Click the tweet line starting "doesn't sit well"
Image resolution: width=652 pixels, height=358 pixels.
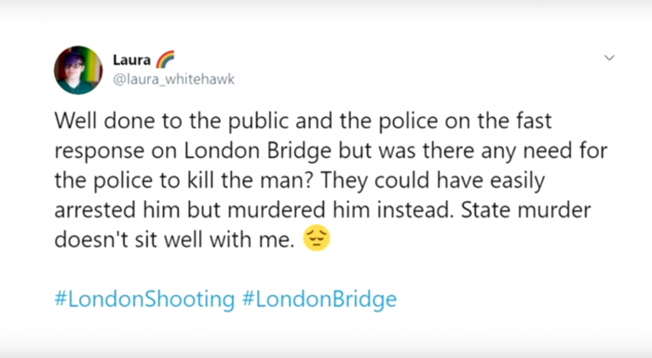click(x=175, y=240)
